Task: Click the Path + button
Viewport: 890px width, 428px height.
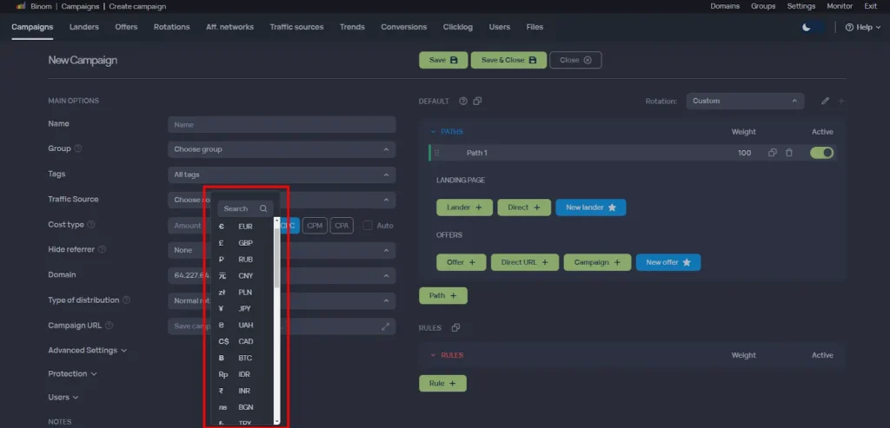Action: [442, 296]
